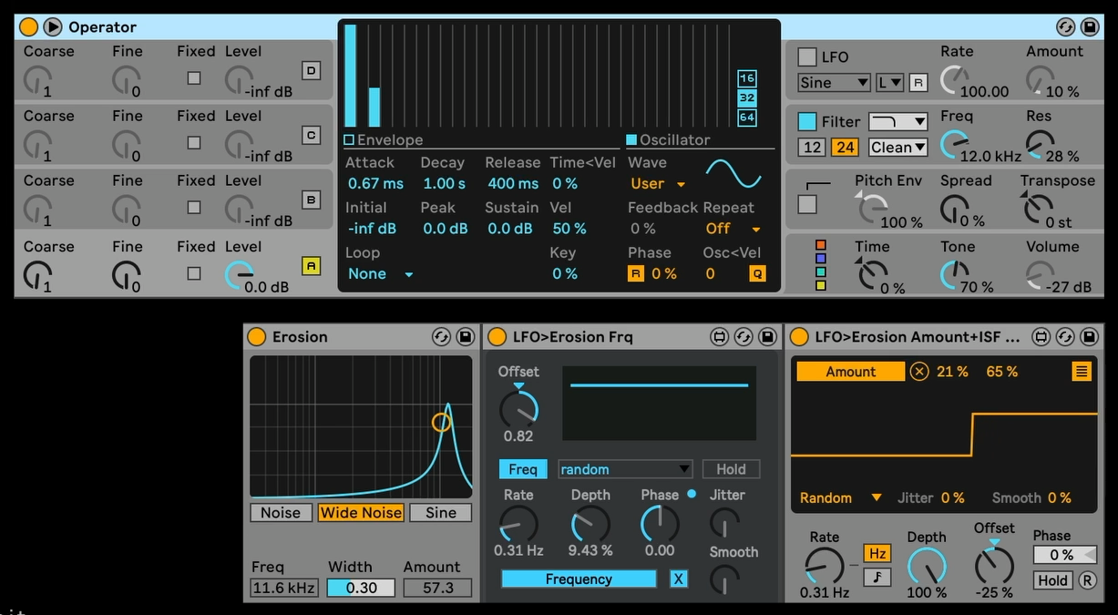Select oscillator D button

(312, 70)
